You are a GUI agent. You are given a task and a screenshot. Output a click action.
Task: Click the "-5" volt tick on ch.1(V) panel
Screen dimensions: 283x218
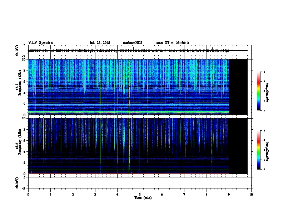click(x=24, y=56)
